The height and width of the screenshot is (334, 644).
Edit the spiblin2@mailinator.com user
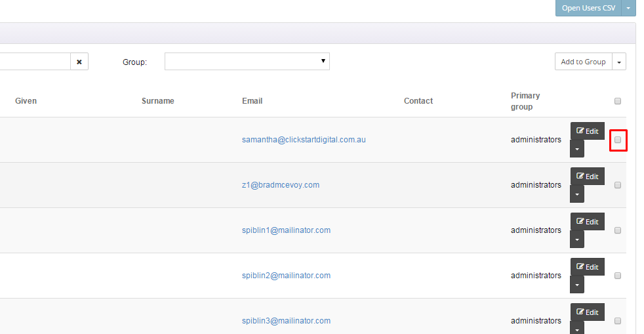click(588, 266)
